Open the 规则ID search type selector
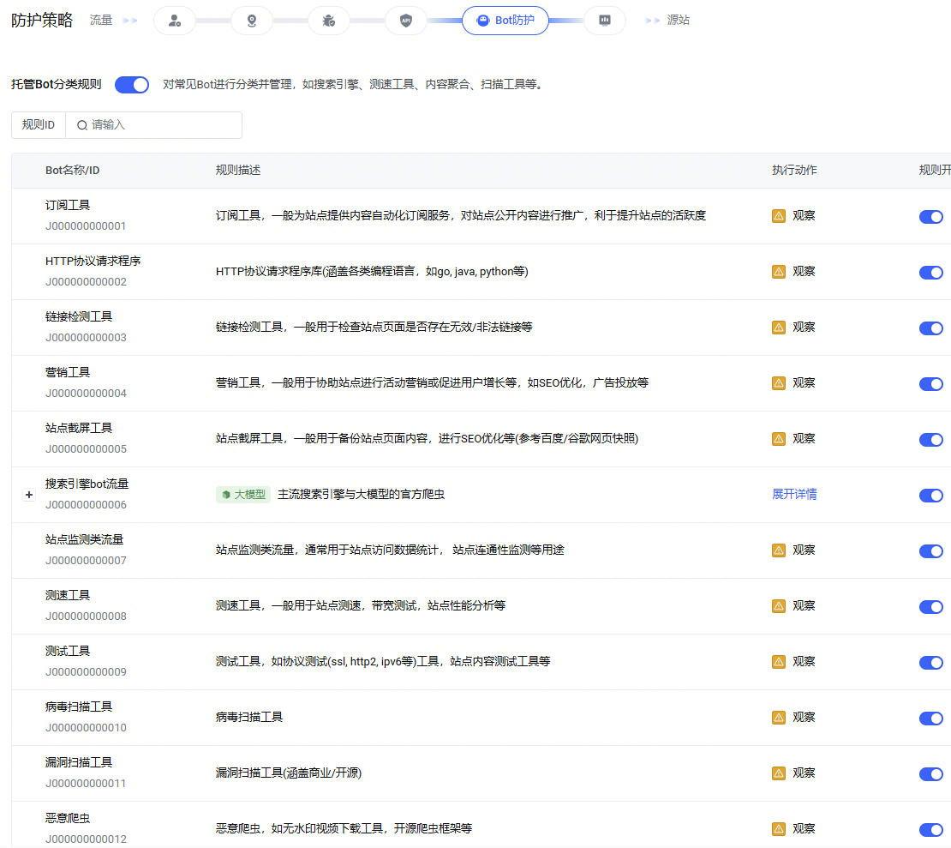The width and height of the screenshot is (951, 848). pyautogui.click(x=39, y=125)
